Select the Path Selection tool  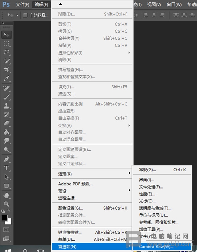tap(6, 177)
